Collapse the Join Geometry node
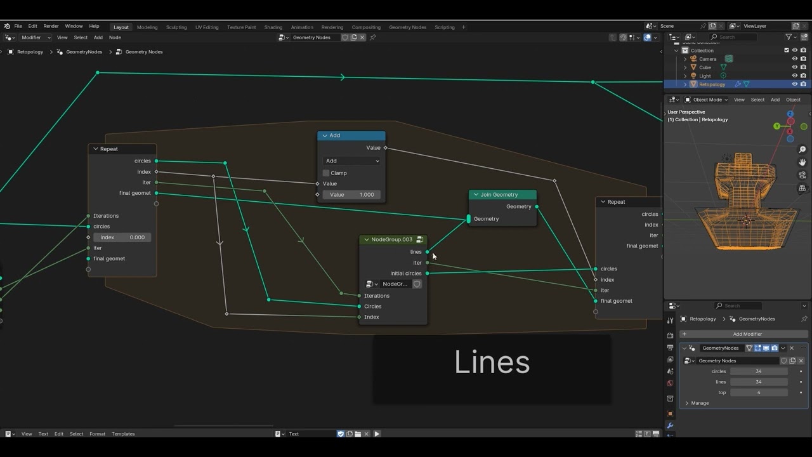Screen dimensions: 812x457 tap(476, 195)
